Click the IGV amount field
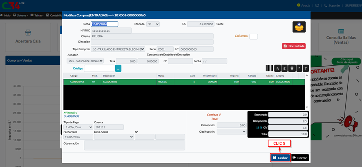This screenshot has height=167, width=362. click(288, 127)
